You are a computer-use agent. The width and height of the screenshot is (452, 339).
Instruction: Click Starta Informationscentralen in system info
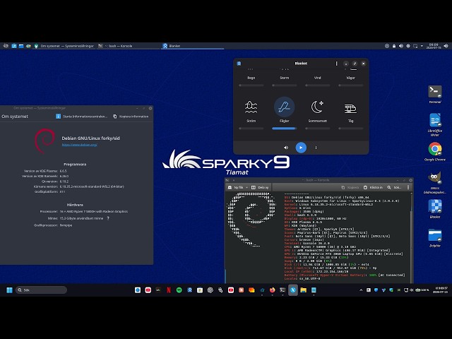pyautogui.click(x=82, y=117)
